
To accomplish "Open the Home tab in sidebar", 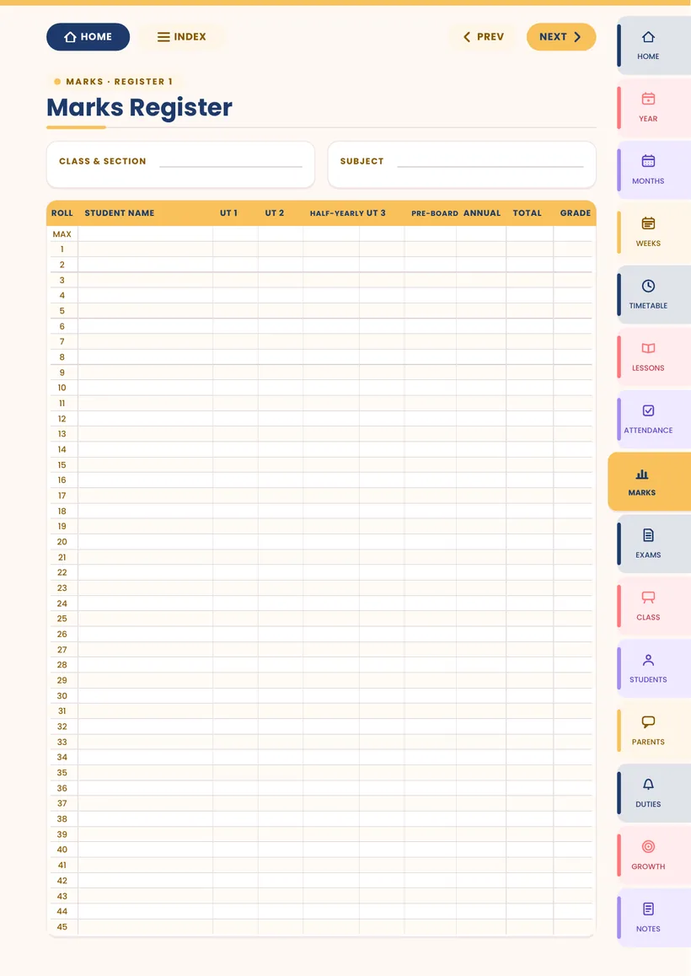I will [654, 46].
